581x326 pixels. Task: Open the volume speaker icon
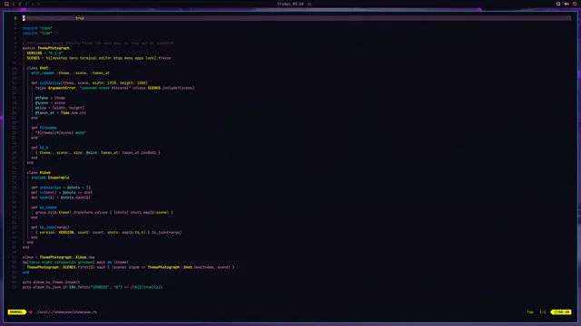[x=566, y=4]
